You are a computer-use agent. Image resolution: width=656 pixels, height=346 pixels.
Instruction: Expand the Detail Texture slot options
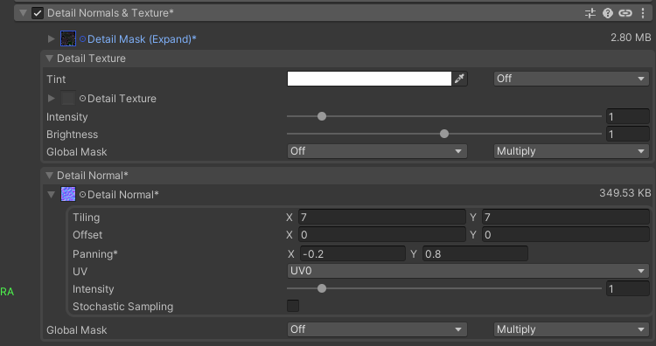click(x=52, y=98)
